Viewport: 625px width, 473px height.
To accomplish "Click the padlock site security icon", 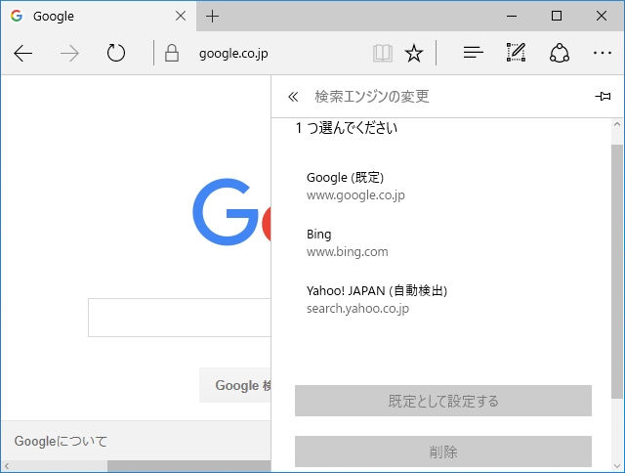I will [172, 53].
